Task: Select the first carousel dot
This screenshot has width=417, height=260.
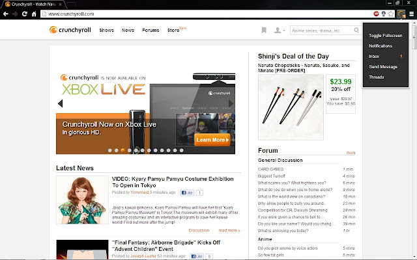Action: (110, 150)
